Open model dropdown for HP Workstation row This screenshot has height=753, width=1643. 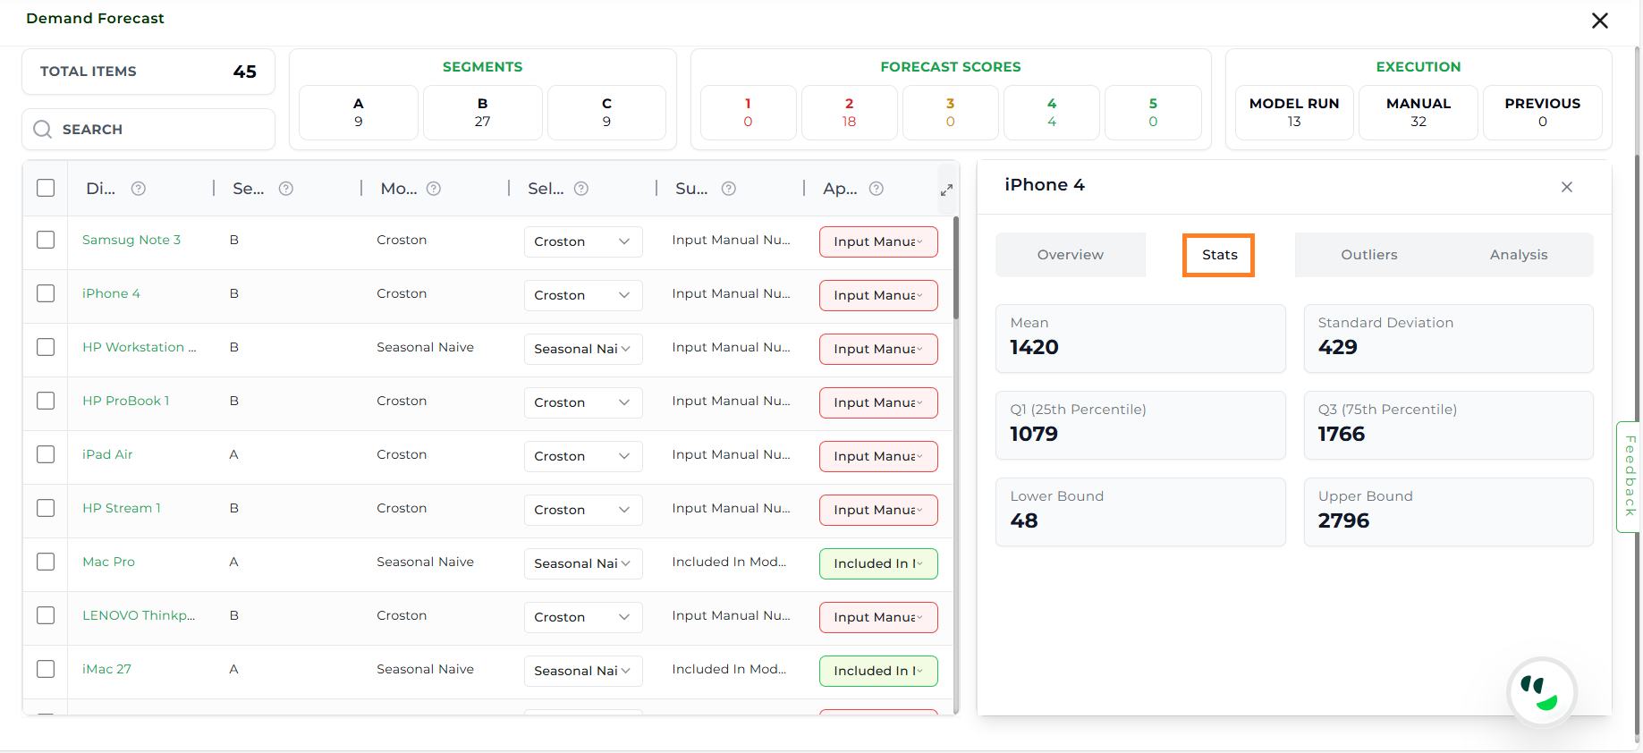582,349
